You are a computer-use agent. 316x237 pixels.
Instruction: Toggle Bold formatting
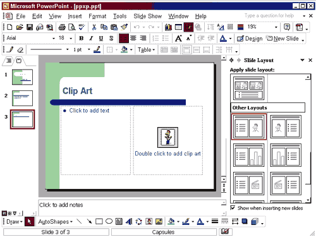pyautogui.click(x=82, y=39)
